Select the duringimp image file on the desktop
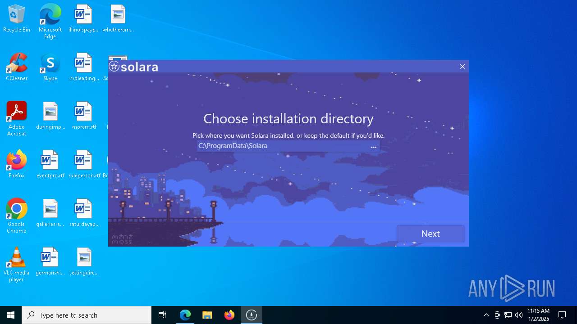This screenshot has width=577, height=324. click(50, 116)
